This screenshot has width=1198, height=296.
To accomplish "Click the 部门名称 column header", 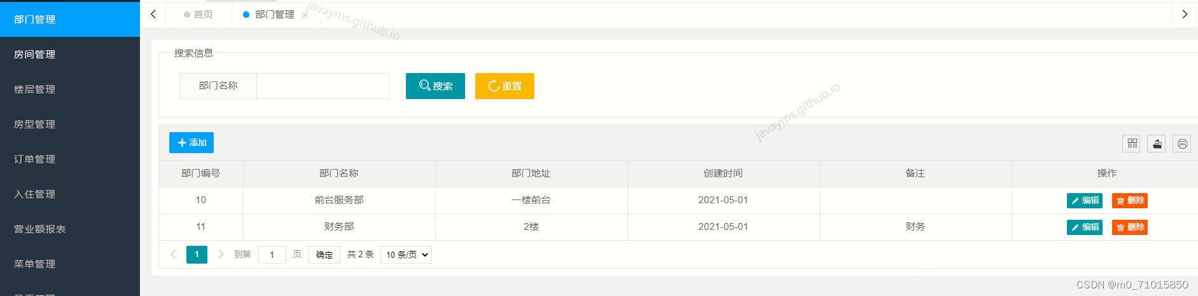I will tap(339, 173).
